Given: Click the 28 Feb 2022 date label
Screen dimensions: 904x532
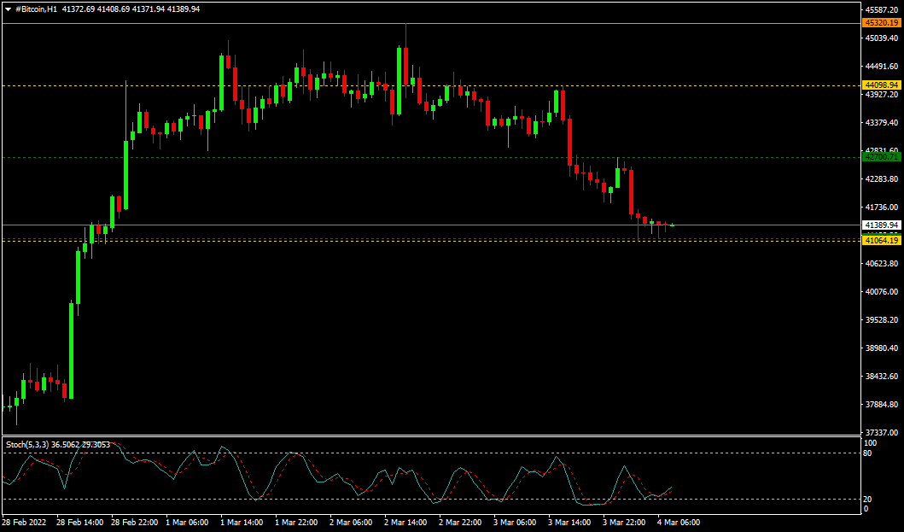Looking at the screenshot, I should (23, 522).
